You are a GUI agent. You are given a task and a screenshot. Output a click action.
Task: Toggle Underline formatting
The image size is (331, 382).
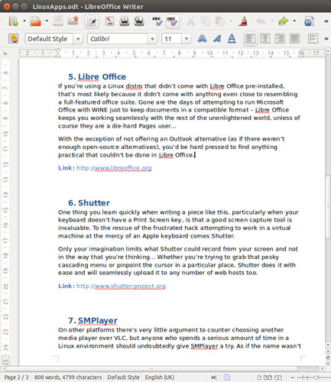tap(232, 39)
